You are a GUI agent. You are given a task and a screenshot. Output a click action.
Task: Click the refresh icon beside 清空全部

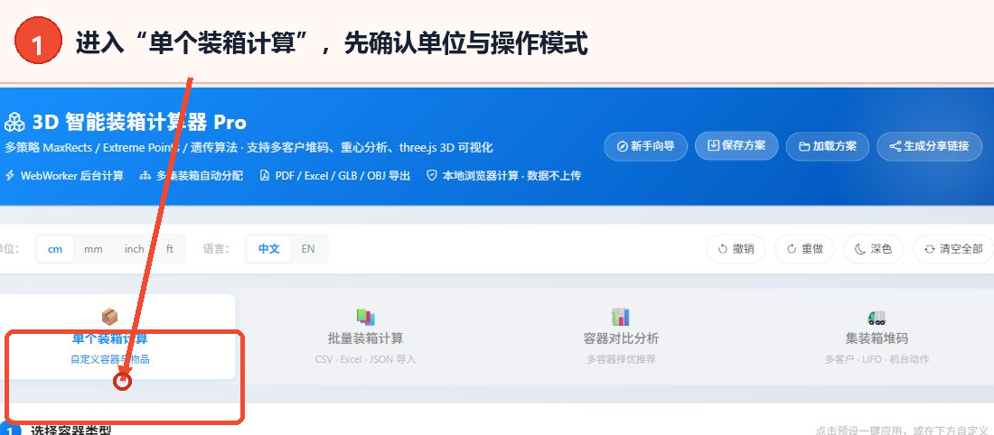pos(929,249)
